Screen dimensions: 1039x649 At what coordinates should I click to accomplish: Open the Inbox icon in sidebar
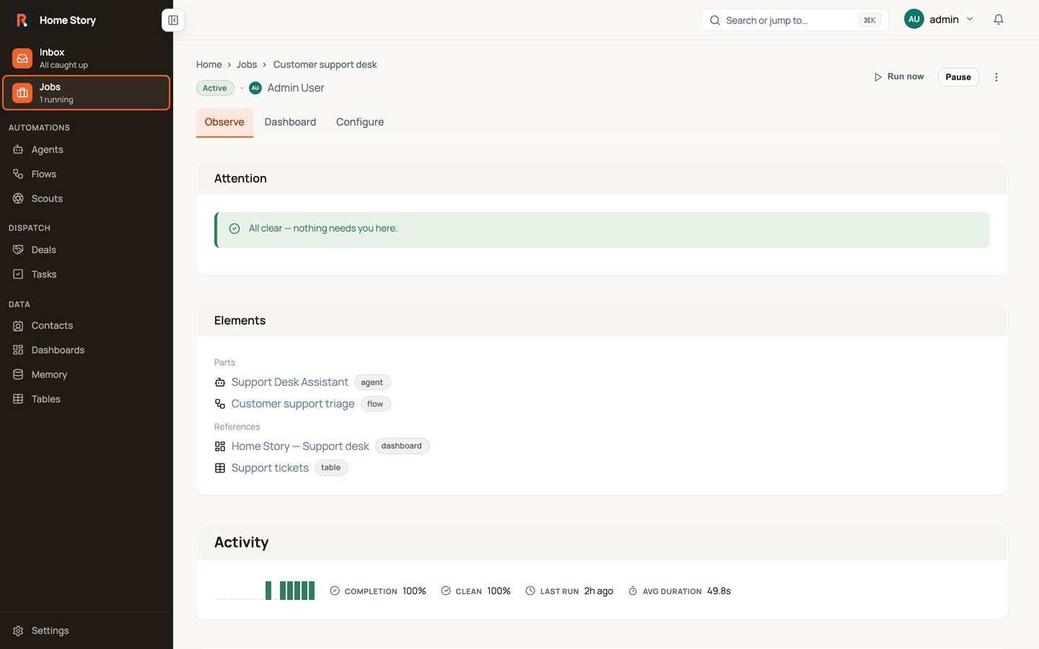click(22, 58)
